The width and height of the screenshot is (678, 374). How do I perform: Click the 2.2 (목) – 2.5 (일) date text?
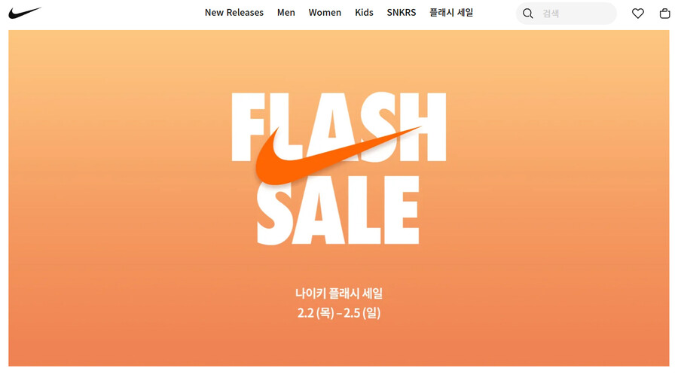[x=338, y=313]
